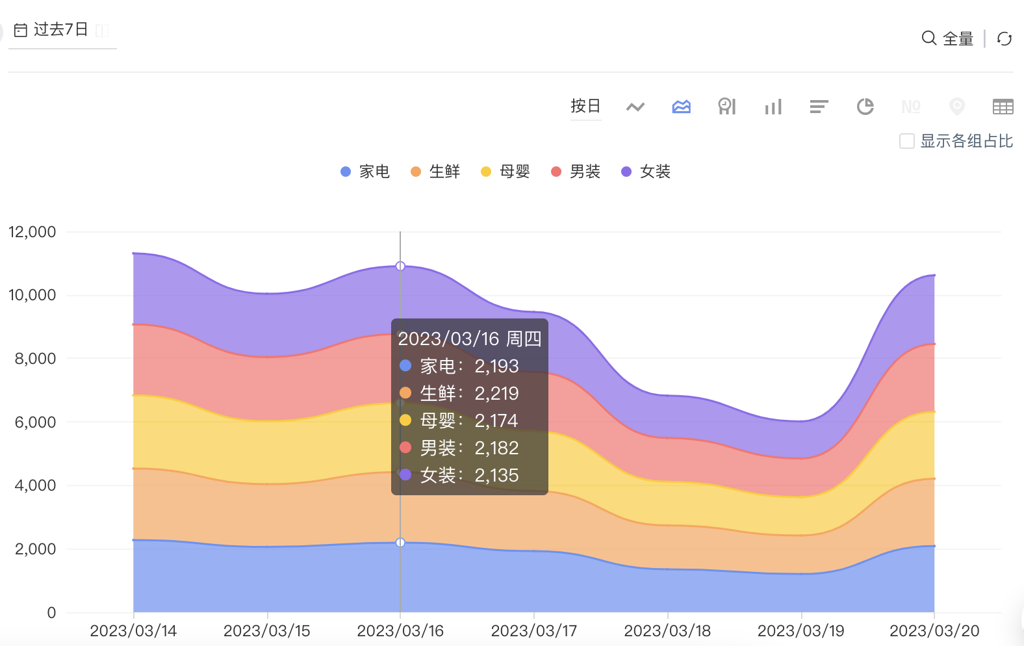
Task: Click the 家电 data point marker on 03/16
Action: click(400, 543)
